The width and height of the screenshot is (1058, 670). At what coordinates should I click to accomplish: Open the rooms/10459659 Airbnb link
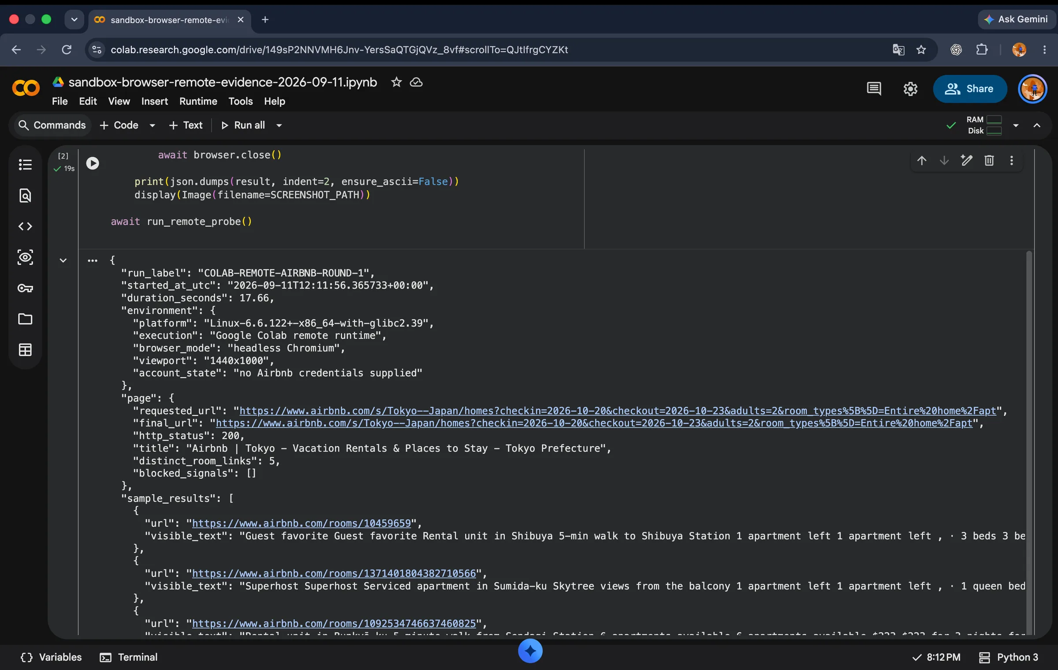pyautogui.click(x=302, y=523)
